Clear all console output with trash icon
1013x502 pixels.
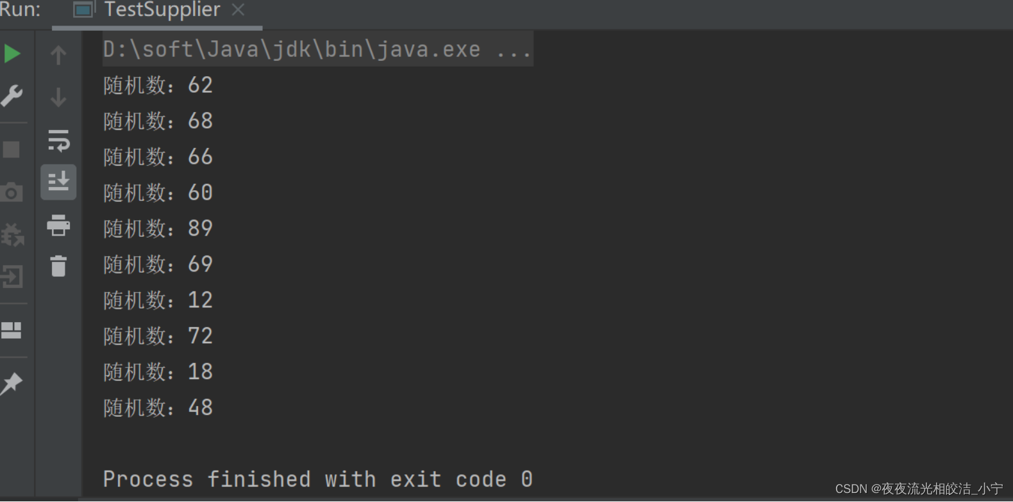click(x=58, y=266)
